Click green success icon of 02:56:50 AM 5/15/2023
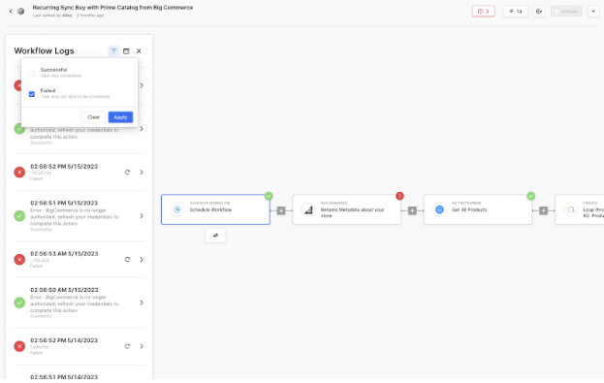 (19, 303)
